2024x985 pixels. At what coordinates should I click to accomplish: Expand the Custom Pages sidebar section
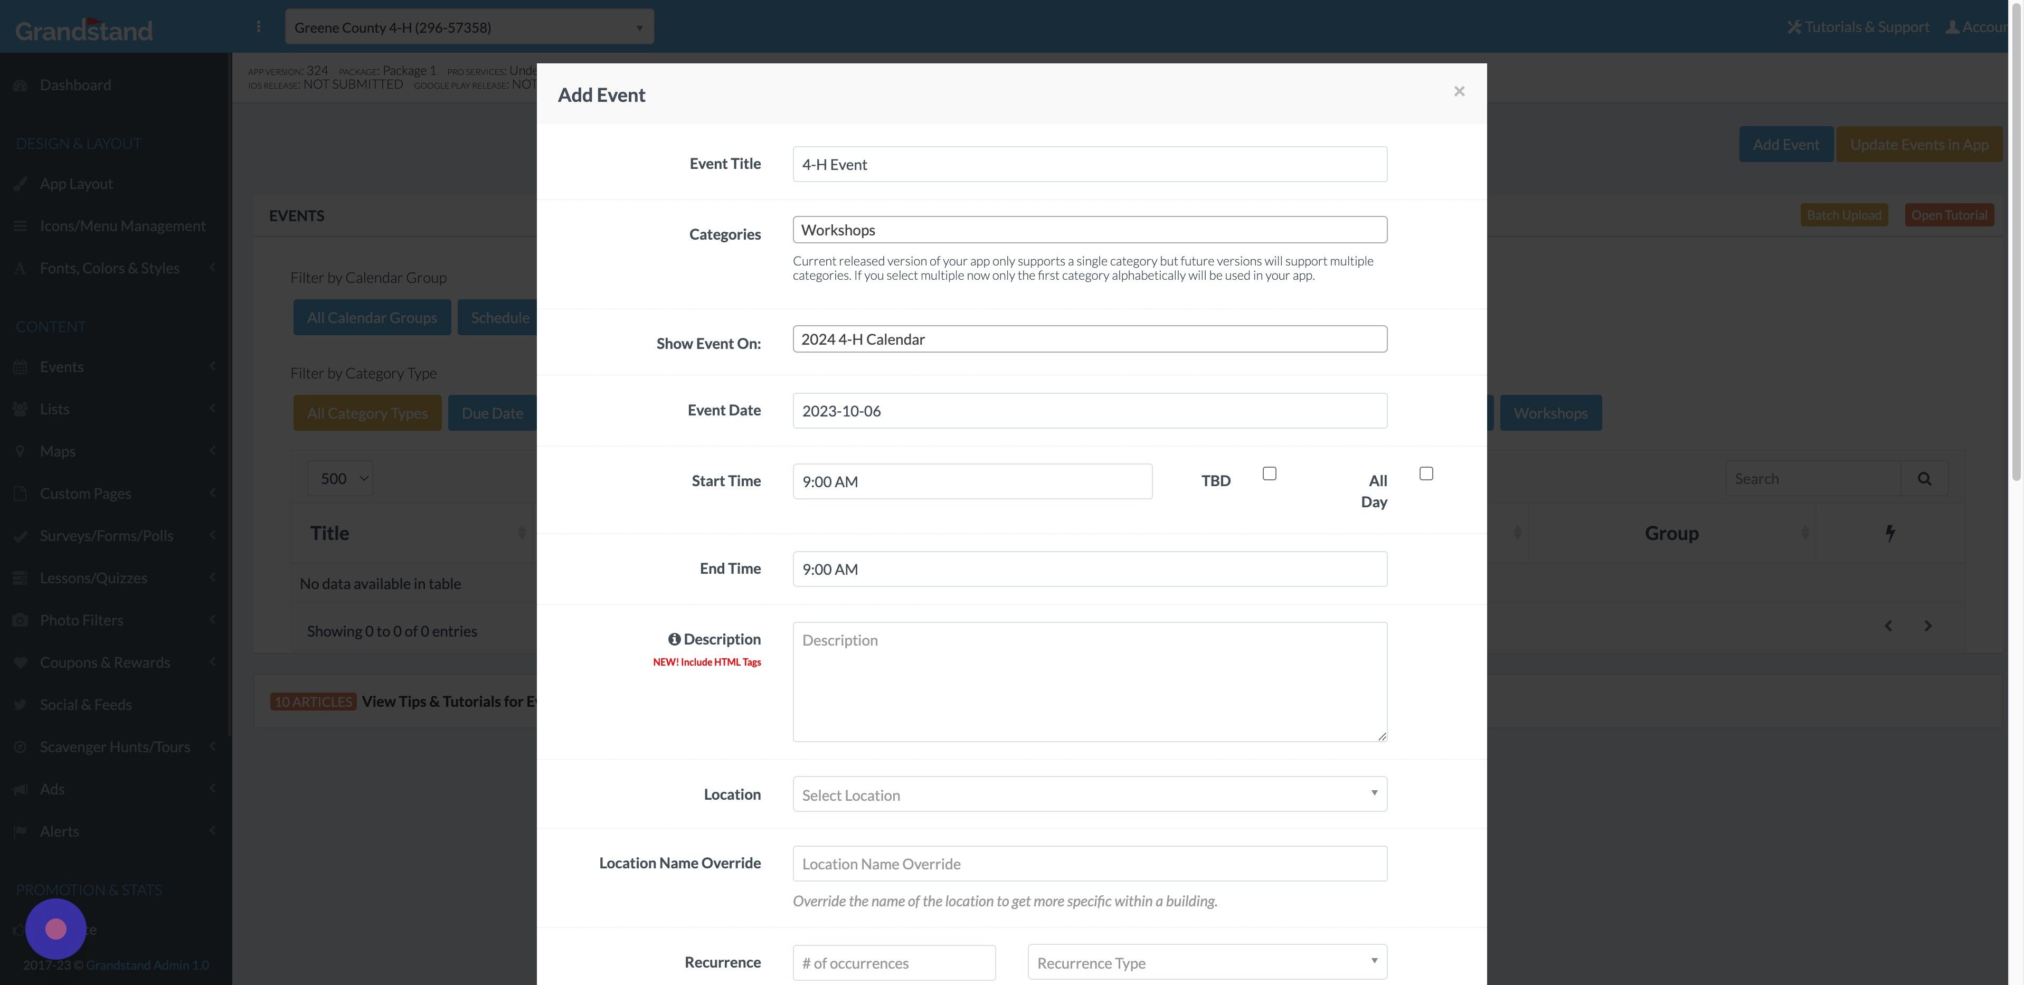pyautogui.click(x=212, y=493)
